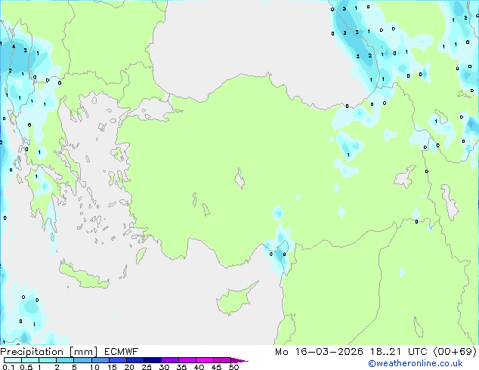Click the '10' legend value label
This screenshot has height=370, width=479.
(x=94, y=367)
